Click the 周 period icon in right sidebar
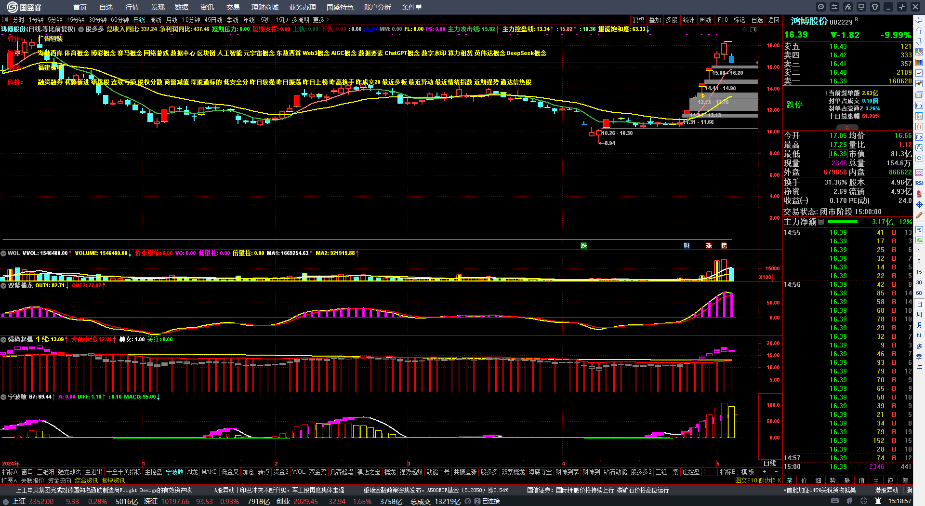The height and width of the screenshot is (506, 925). pos(919,314)
